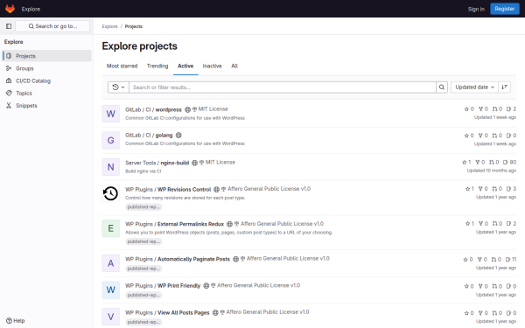Open CI/CD Catalog in the sidebar
Screen dimensions: 525x328
click(47, 80)
